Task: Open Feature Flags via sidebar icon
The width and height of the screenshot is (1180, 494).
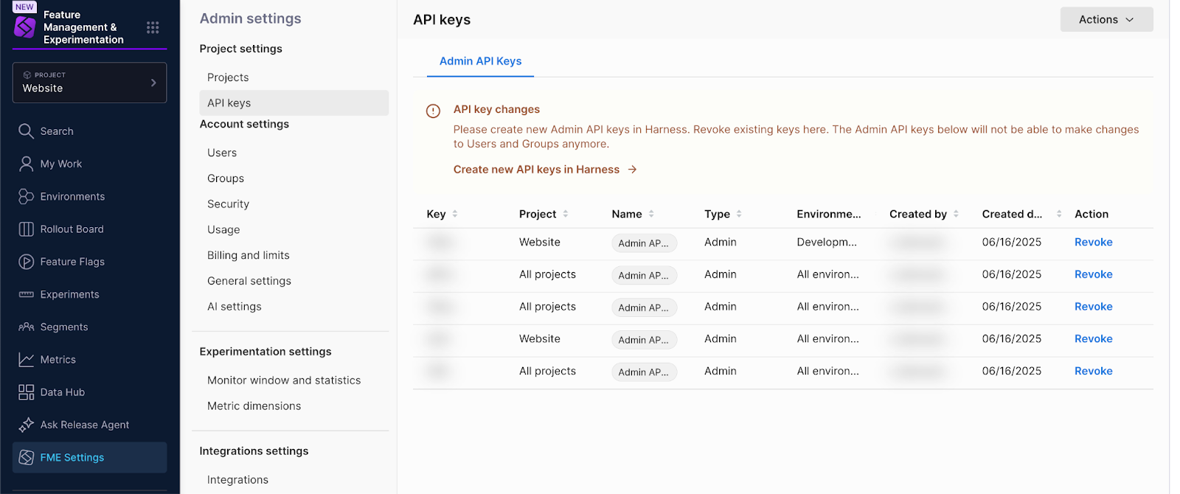Action: (x=26, y=262)
